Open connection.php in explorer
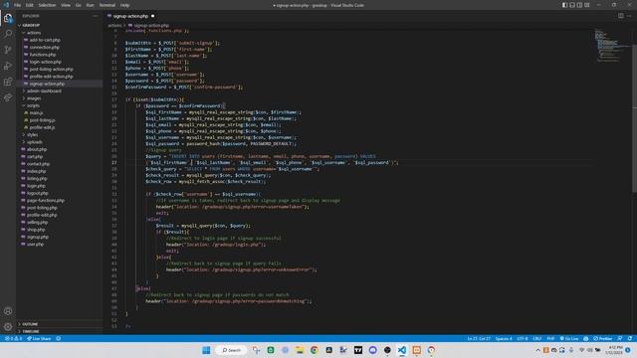This screenshot has width=637, height=358. [60, 47]
